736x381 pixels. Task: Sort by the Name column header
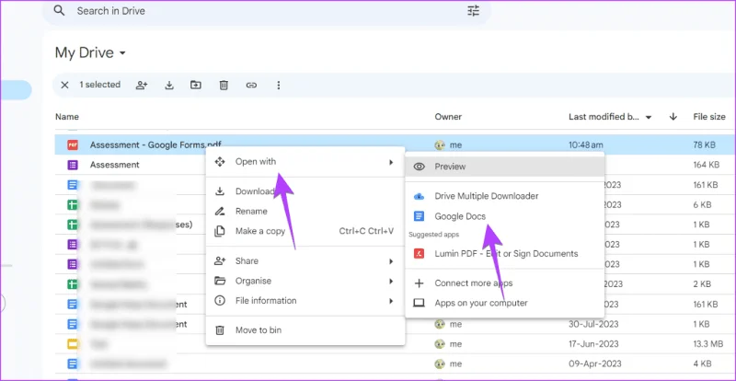click(67, 117)
